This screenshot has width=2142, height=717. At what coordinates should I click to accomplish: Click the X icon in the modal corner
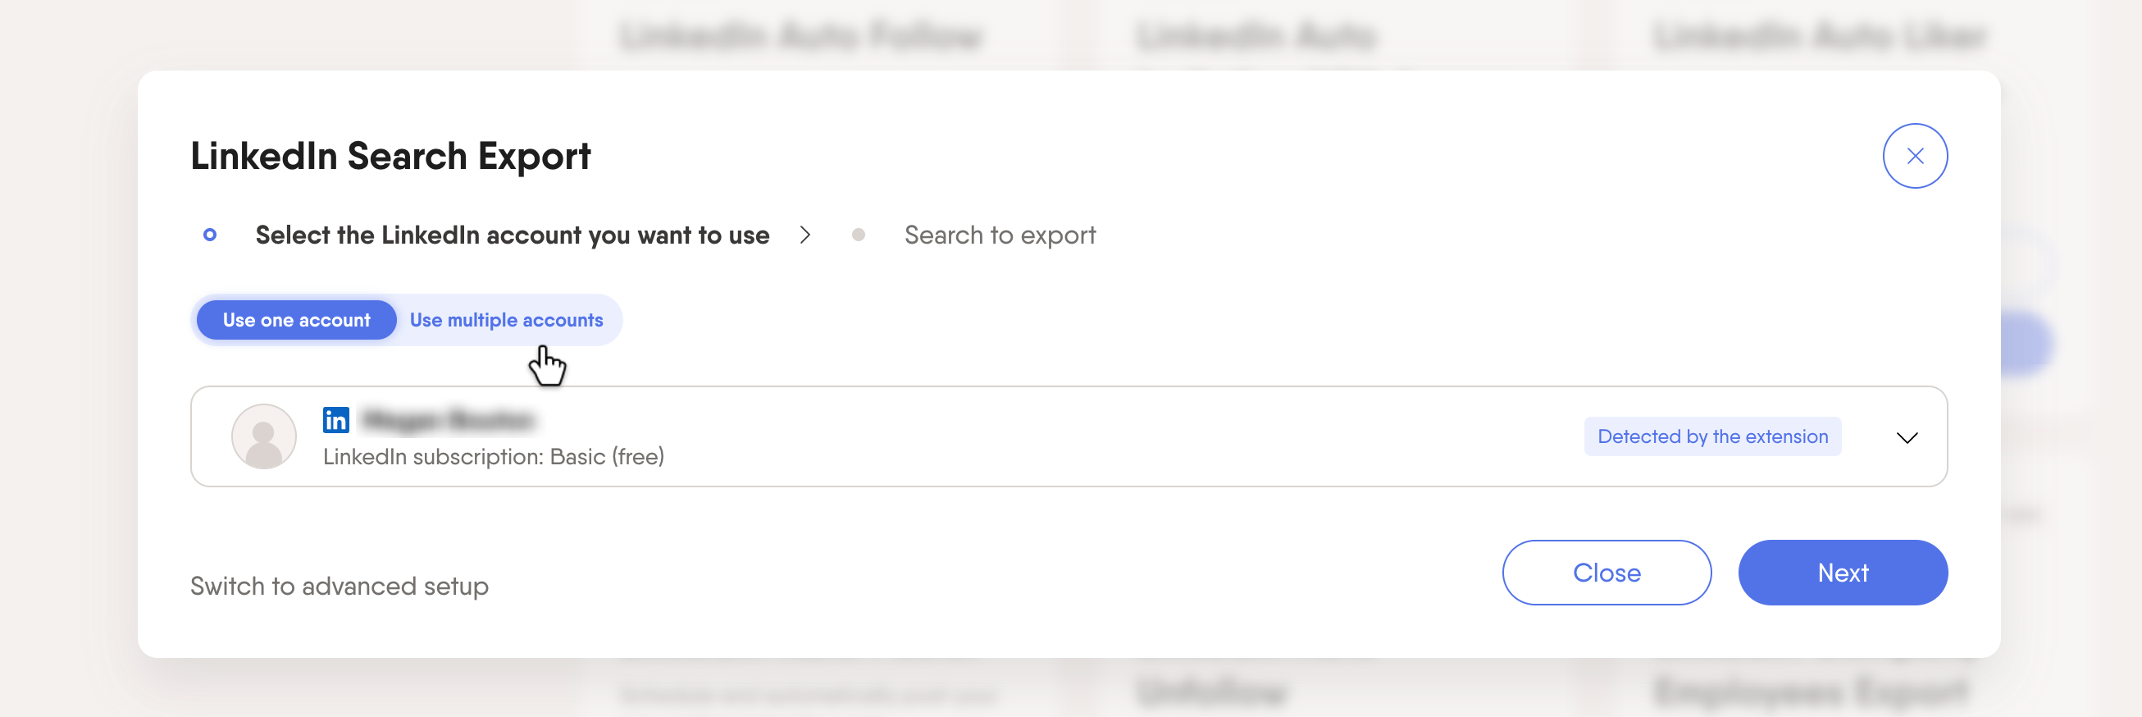click(x=1914, y=157)
